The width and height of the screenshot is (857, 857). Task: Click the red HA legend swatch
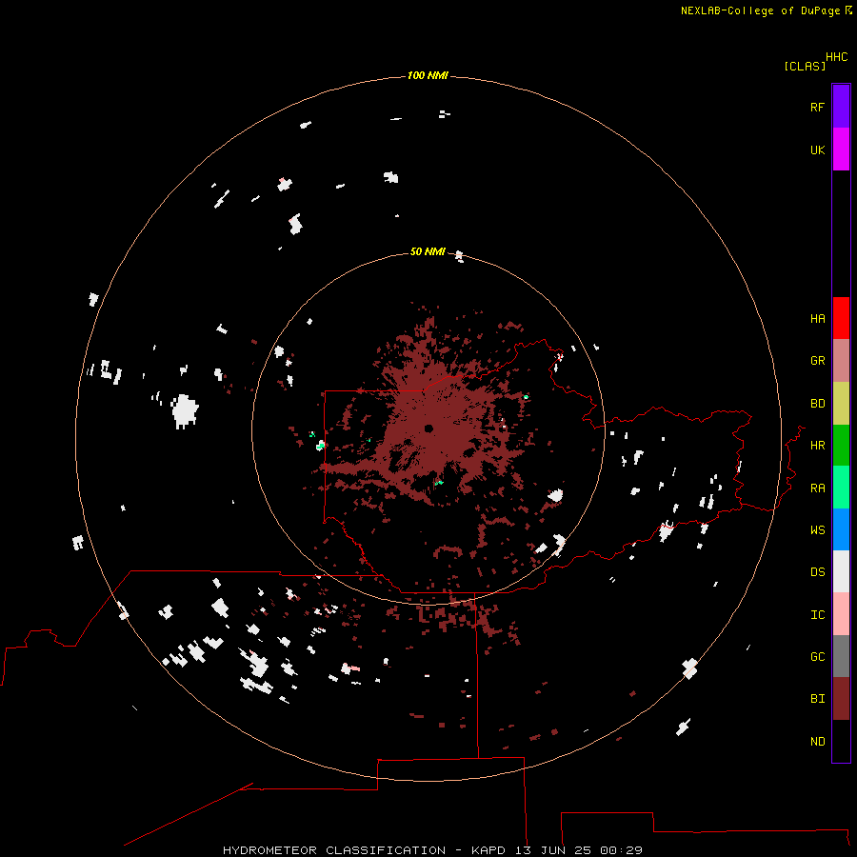pyautogui.click(x=841, y=318)
